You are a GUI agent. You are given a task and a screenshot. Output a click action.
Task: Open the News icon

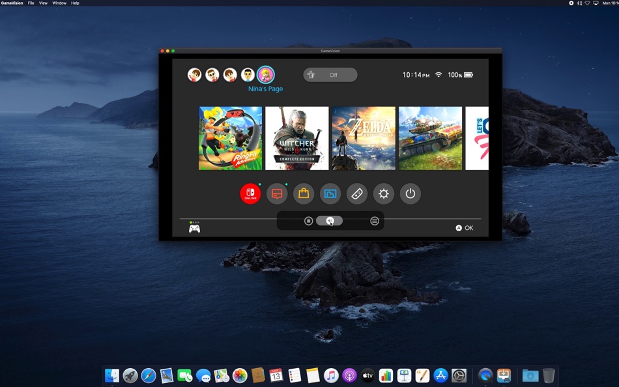tap(277, 193)
